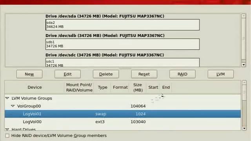Screen dimensions: 251x141
Task: Click the 103040 size value for LogVol00
Action: [138, 122]
